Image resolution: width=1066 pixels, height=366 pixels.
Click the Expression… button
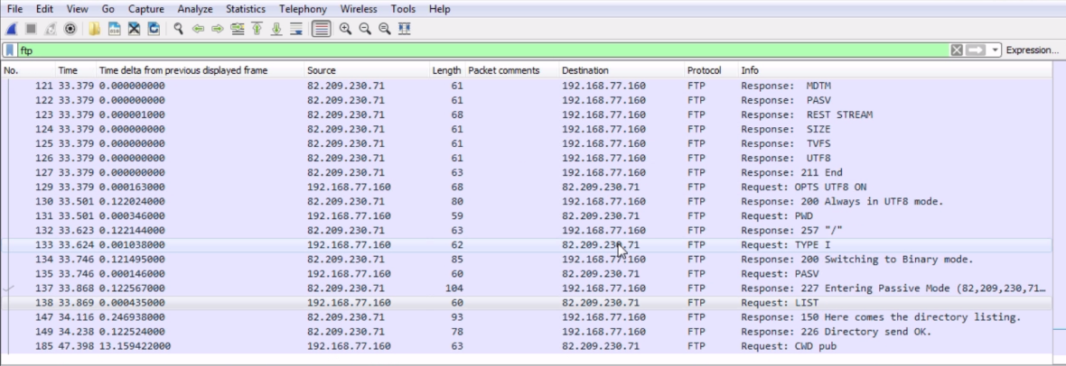[x=1032, y=50]
